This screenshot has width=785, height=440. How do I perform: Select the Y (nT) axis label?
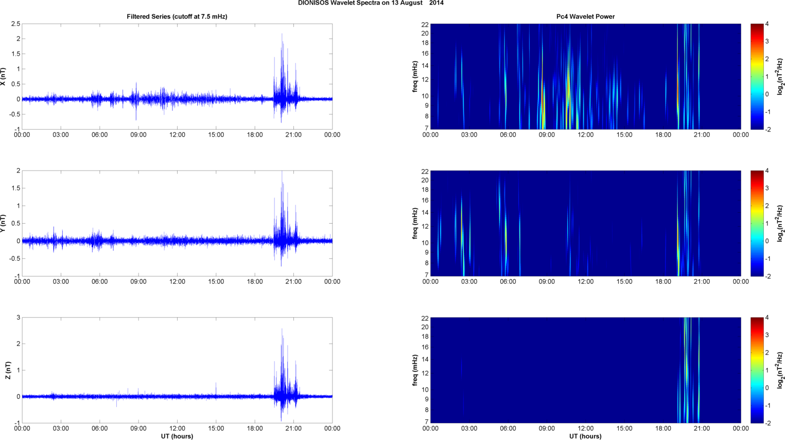(x=4, y=223)
